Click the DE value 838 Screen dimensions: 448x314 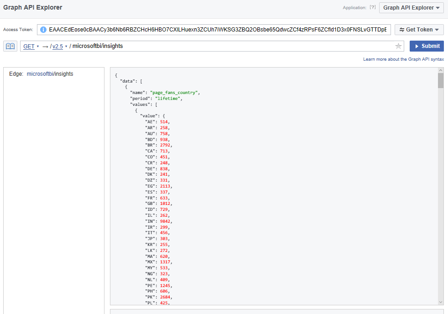point(164,169)
